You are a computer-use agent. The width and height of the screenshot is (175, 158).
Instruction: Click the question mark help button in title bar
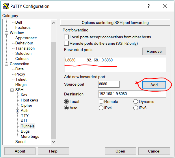149,6
